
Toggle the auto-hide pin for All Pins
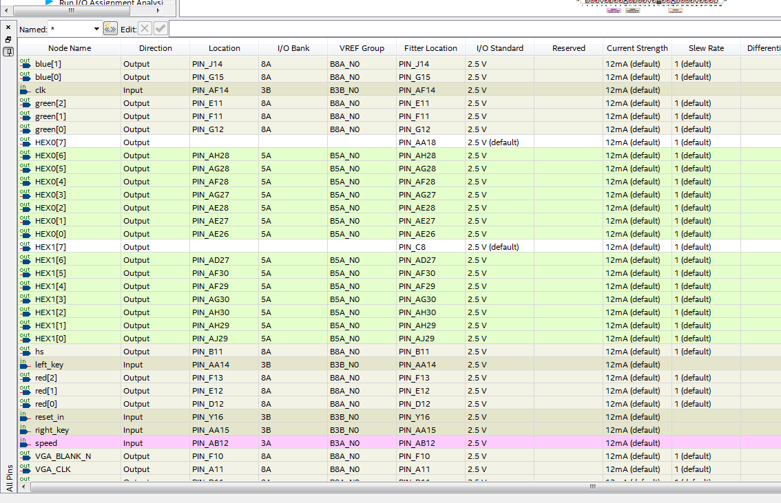click(8, 52)
